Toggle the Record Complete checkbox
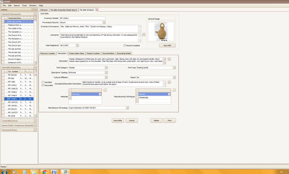The image size is (289, 174). (125, 45)
